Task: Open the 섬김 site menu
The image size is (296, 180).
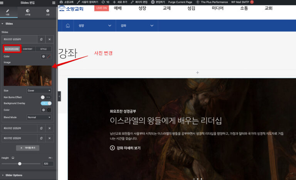Action: [191, 8]
